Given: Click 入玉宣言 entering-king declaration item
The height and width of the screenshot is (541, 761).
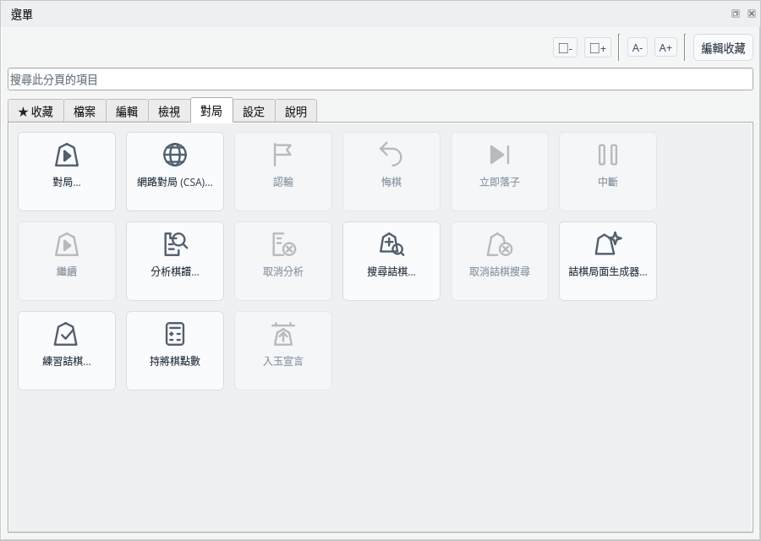Looking at the screenshot, I should pos(283,351).
